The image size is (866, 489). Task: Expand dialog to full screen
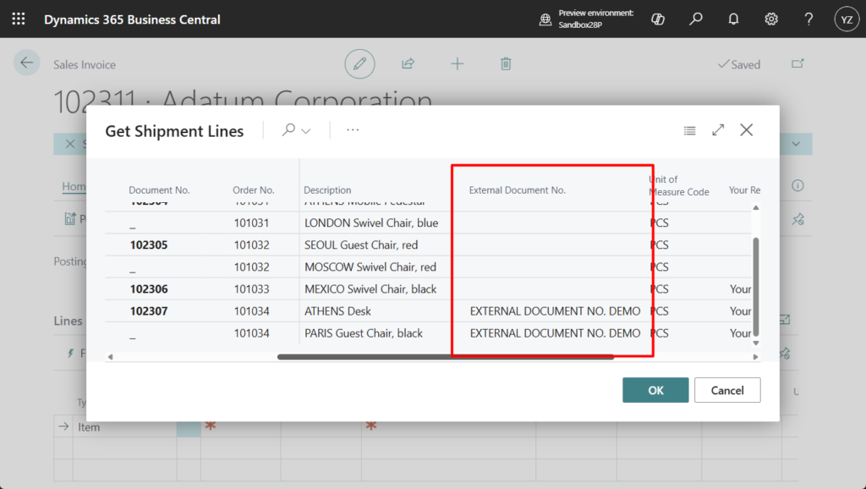pos(718,130)
